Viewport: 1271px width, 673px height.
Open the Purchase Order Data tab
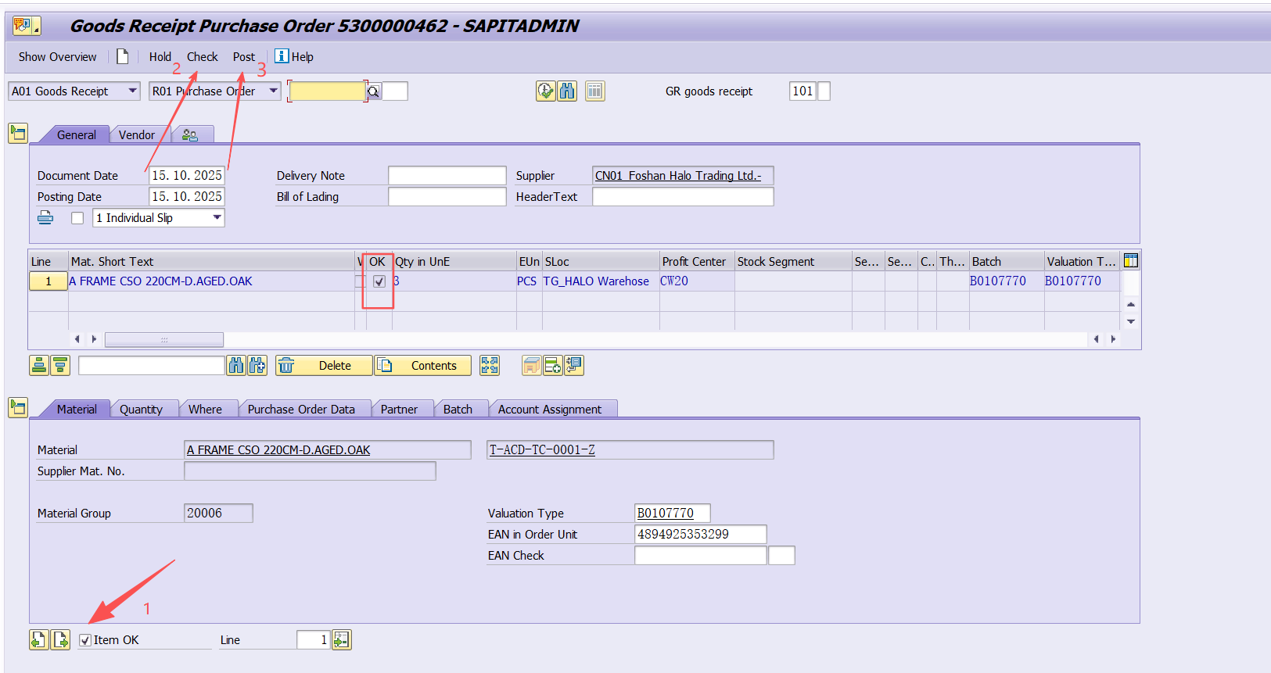[x=301, y=410]
